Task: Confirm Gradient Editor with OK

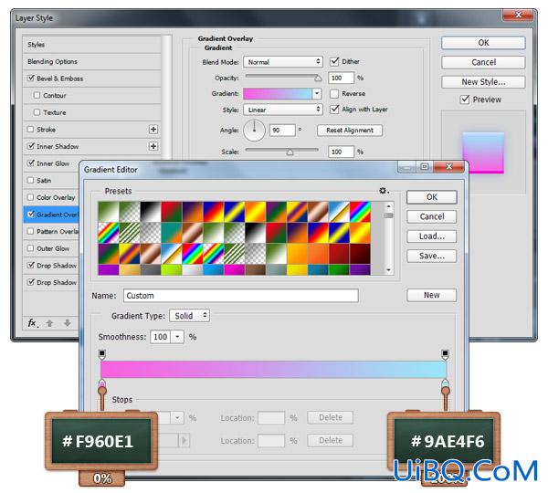Action: [x=432, y=197]
